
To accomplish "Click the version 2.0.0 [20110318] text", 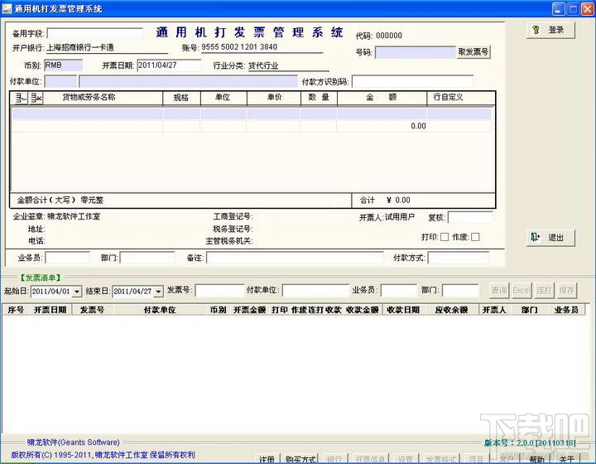I will coord(531,442).
